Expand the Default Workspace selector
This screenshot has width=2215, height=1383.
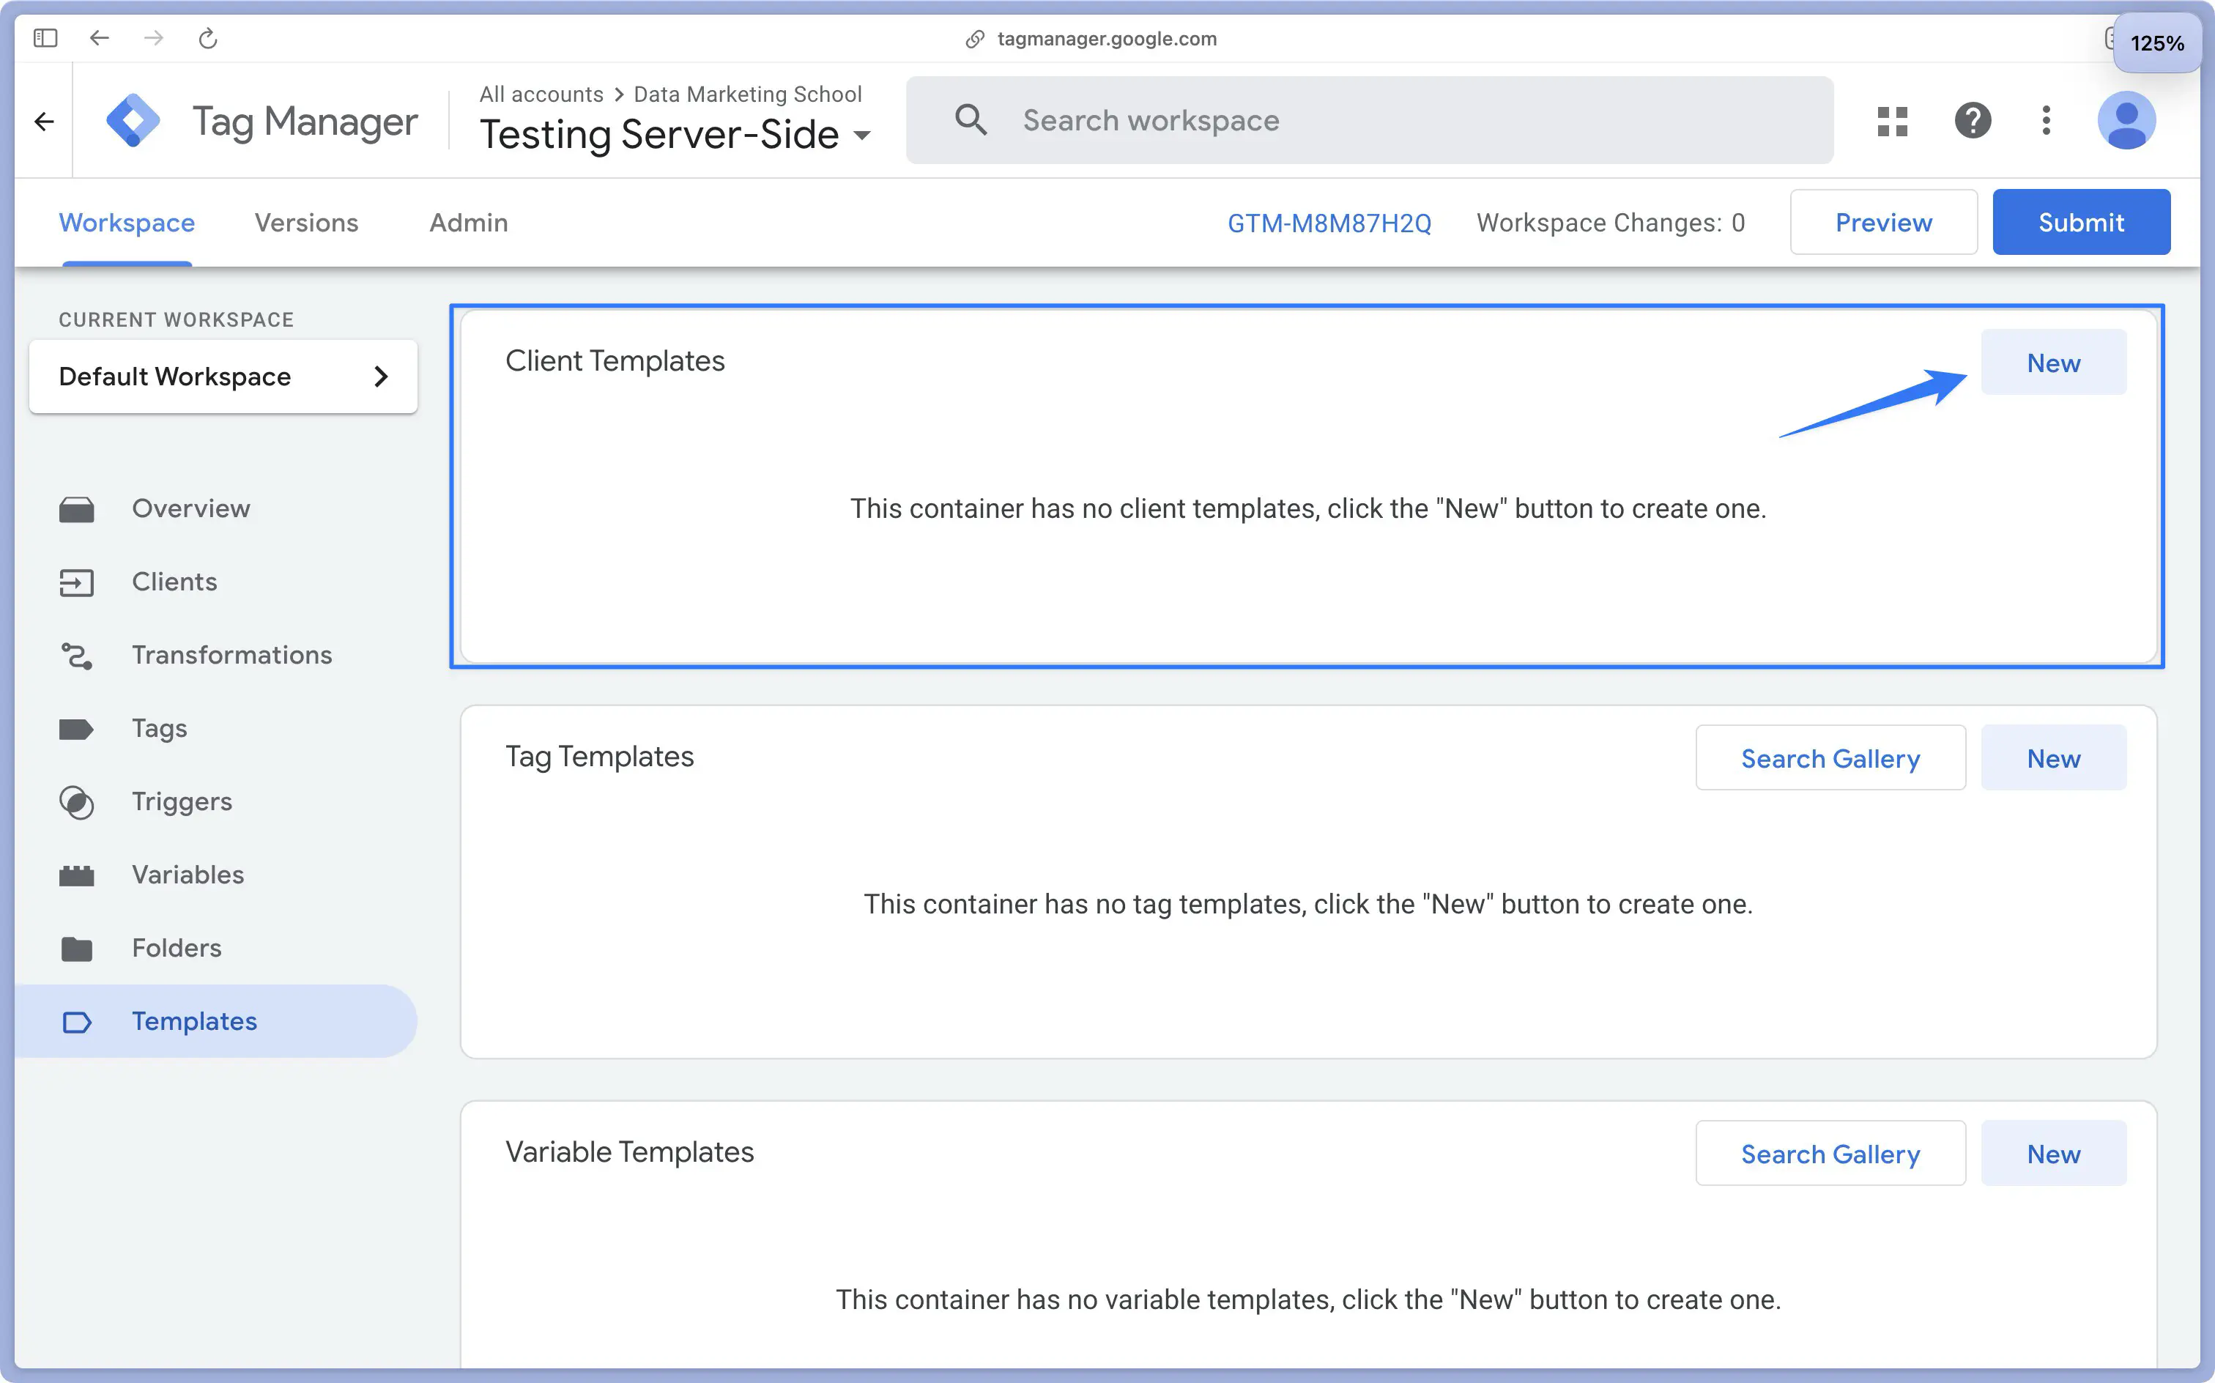pyautogui.click(x=221, y=376)
